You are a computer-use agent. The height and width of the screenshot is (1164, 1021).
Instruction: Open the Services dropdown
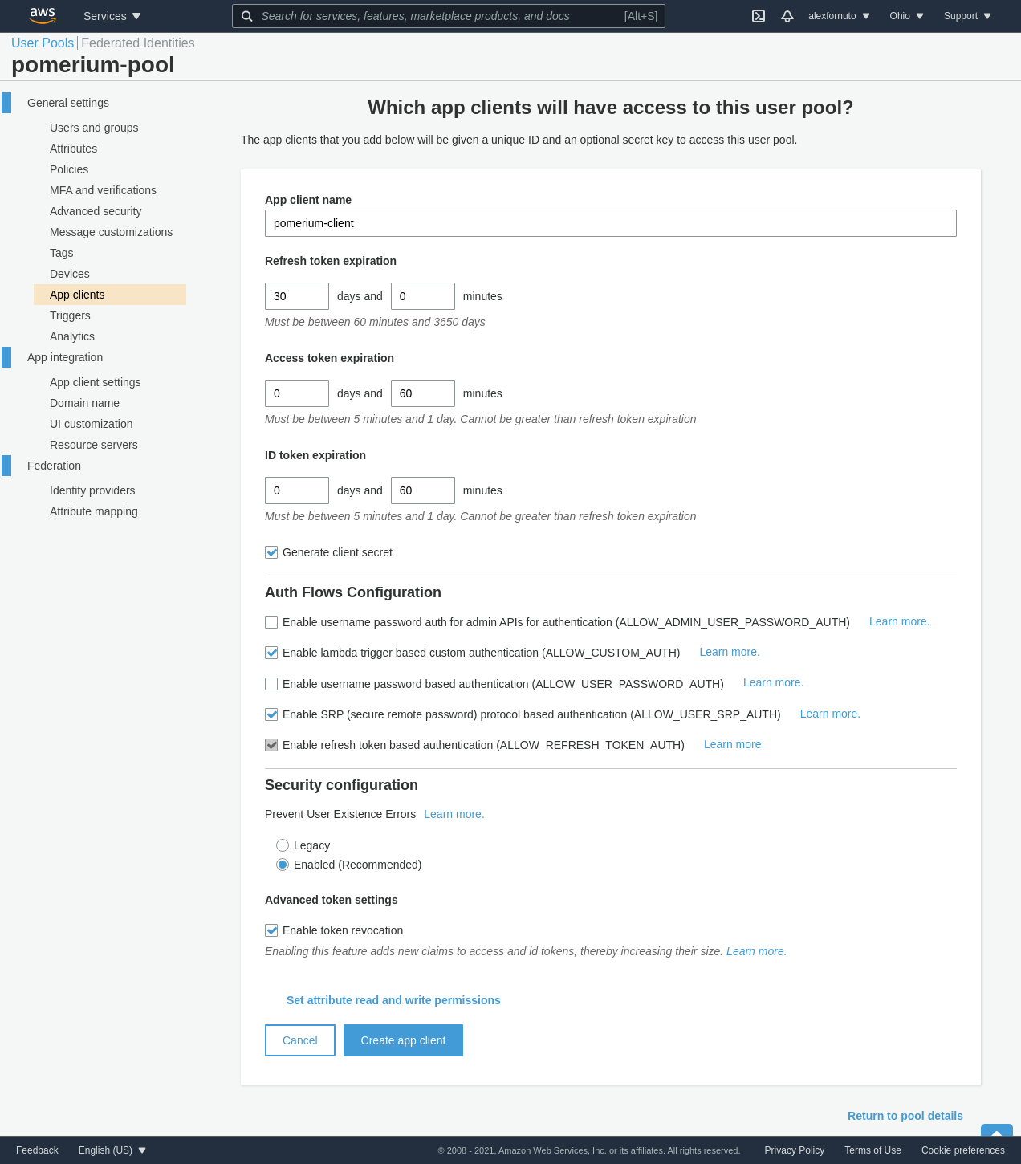[x=112, y=16]
